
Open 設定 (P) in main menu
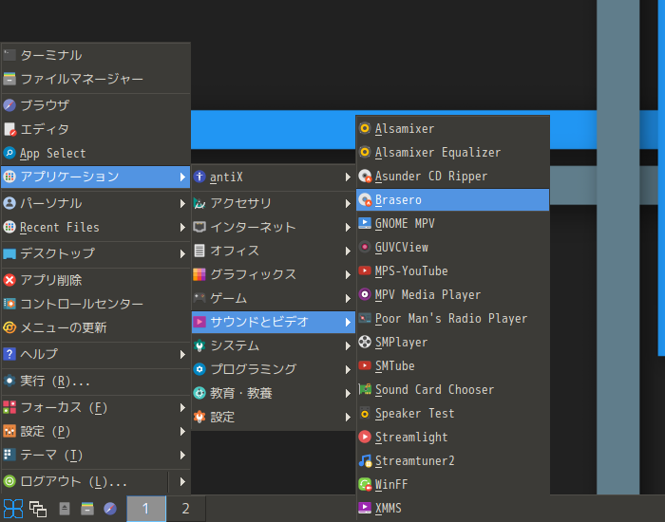(x=95, y=431)
